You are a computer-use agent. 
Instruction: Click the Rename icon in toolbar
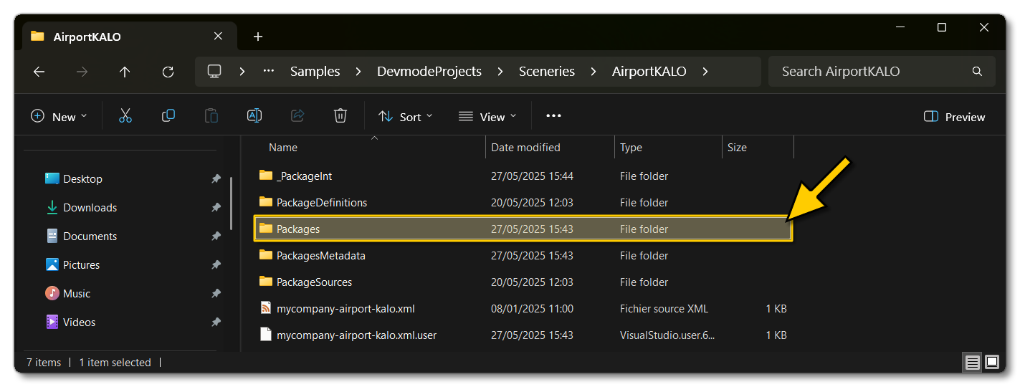pos(254,116)
